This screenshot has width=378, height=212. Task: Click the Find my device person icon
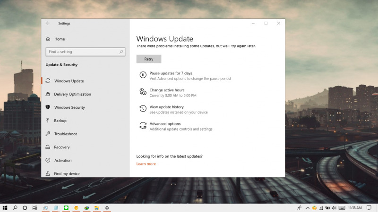(x=48, y=173)
